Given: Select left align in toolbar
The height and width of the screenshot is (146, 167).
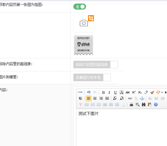Looking at the screenshot, I should point(89,98).
